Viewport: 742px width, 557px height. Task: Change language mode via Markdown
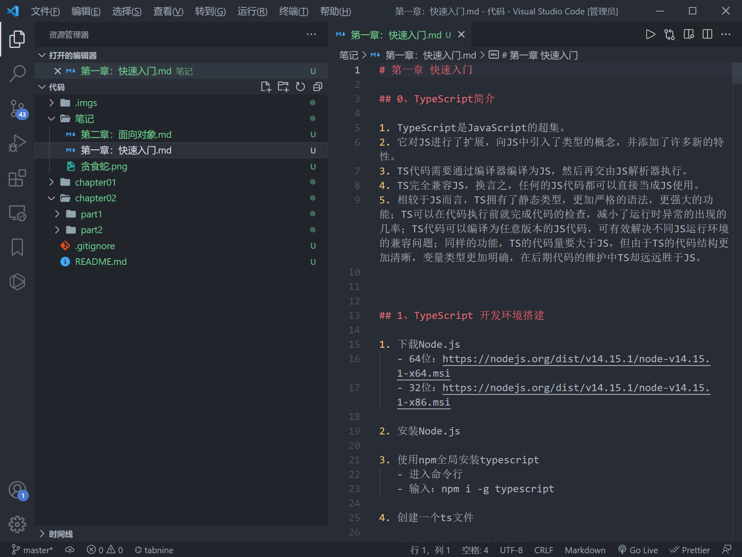coord(585,550)
